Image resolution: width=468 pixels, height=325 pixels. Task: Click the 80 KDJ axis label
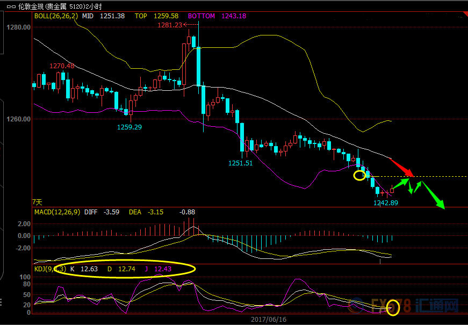click(x=27, y=284)
